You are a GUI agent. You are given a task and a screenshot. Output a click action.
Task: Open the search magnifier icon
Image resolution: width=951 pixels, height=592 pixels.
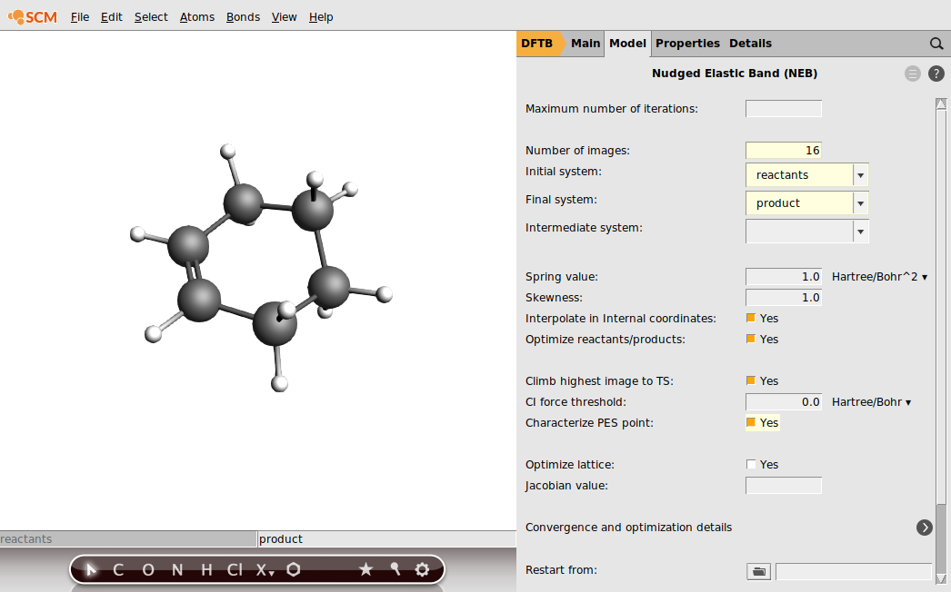coord(936,44)
